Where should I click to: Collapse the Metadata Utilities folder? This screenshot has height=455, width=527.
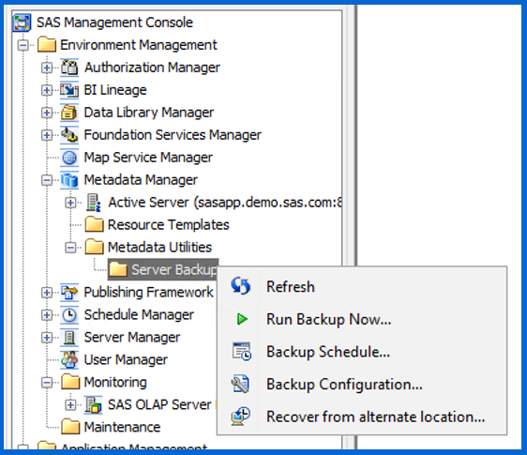tap(70, 248)
